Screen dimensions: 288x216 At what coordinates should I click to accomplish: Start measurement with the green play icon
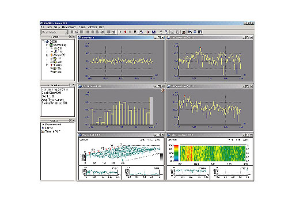[120, 32]
